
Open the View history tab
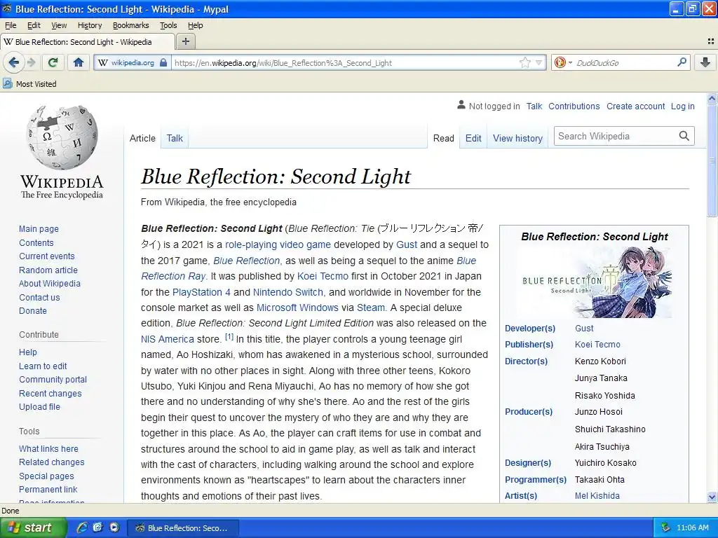click(518, 138)
